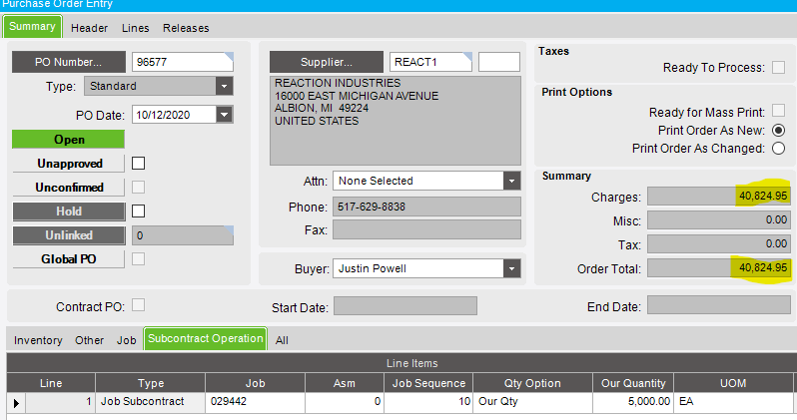Switch to Other line items tab
797x420 pixels.
click(90, 340)
